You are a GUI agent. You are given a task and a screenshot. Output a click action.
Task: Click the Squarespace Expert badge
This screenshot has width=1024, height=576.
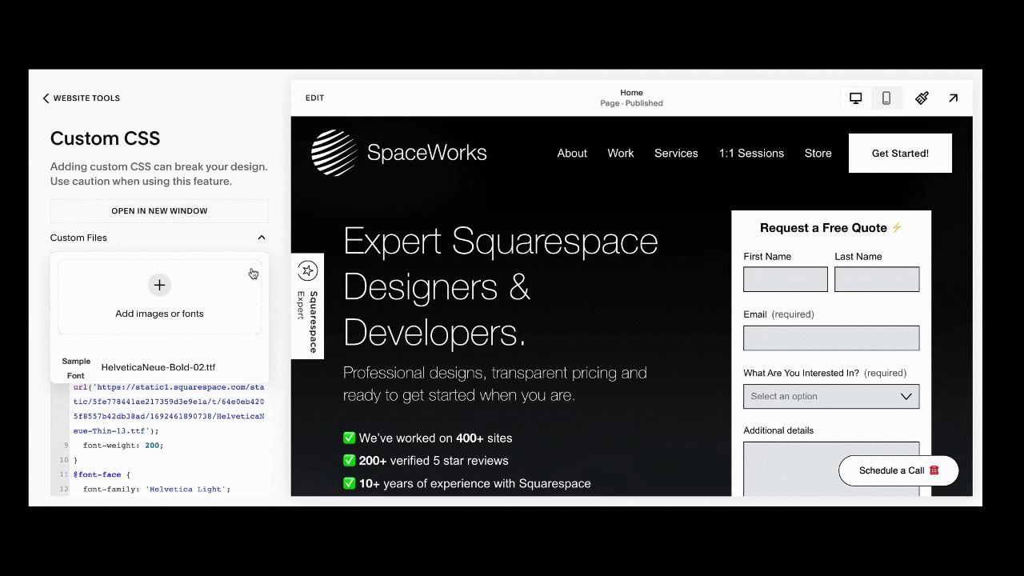[x=307, y=306]
